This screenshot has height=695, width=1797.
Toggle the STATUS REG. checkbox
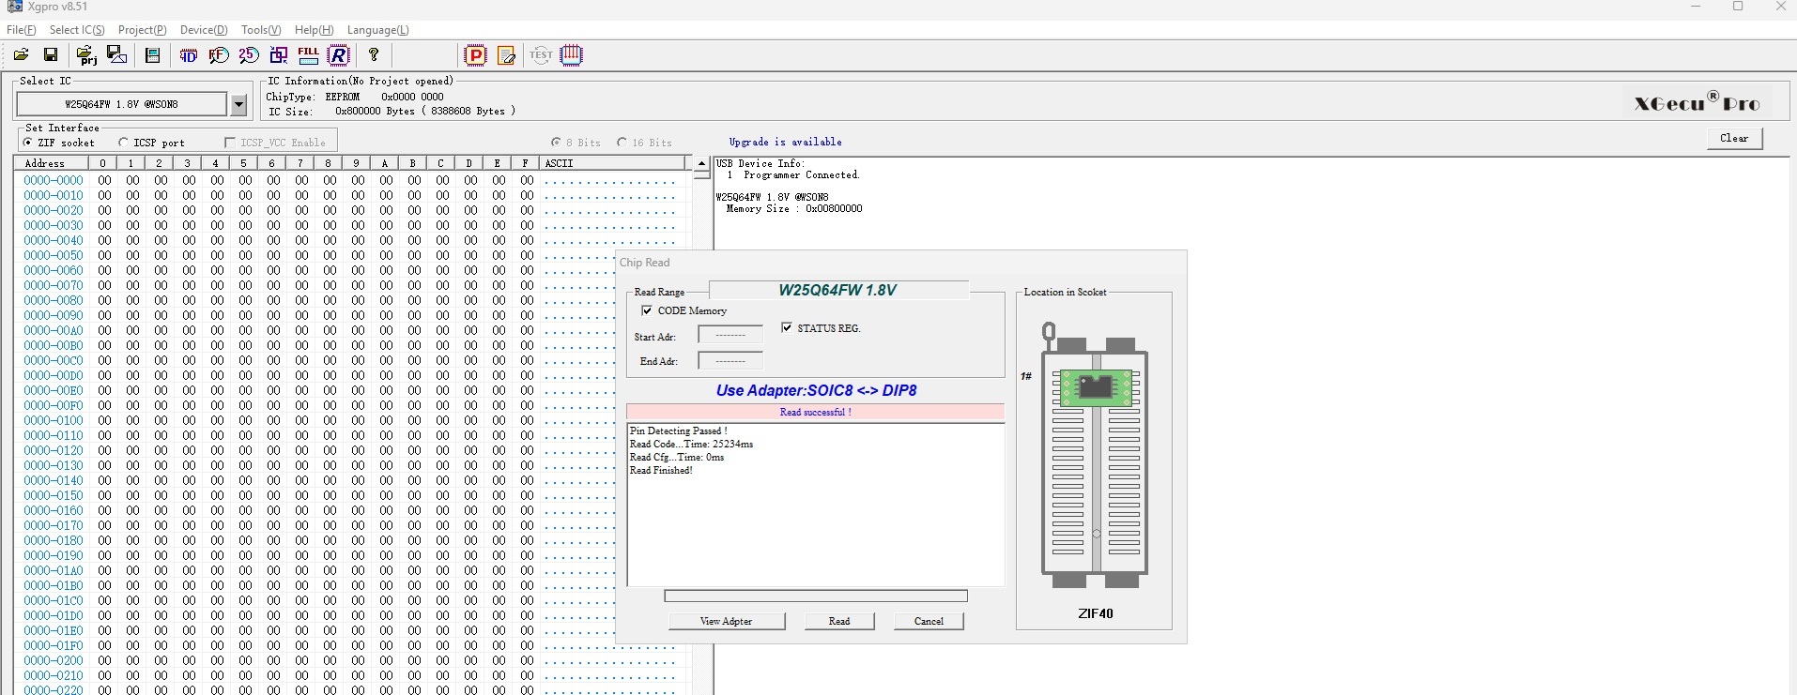tap(787, 328)
